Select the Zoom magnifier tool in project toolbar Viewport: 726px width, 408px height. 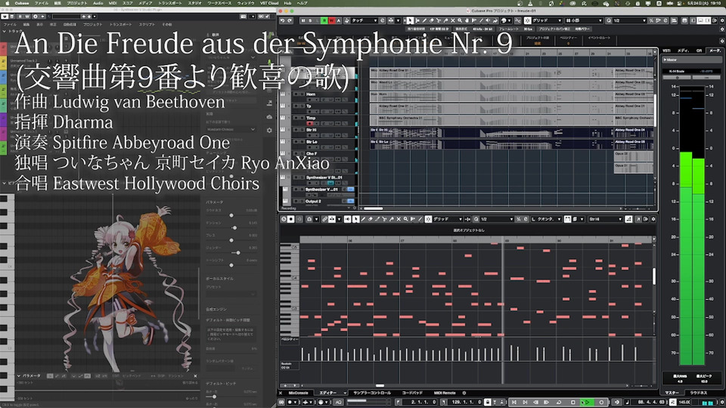460,21
